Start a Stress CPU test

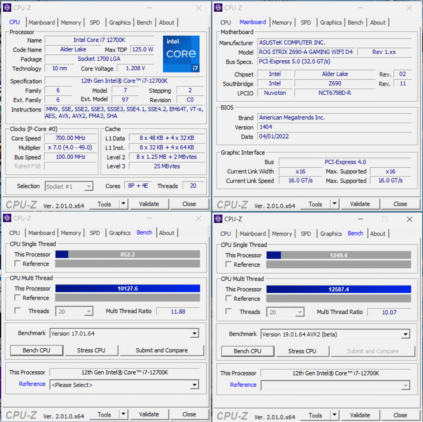point(91,350)
